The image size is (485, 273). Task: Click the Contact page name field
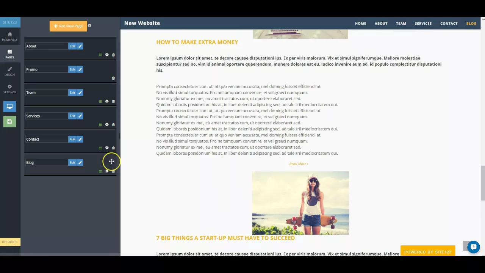pos(47,139)
